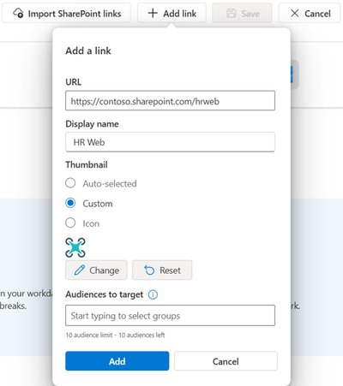
Task: Choose the Icon thumbnail radio button
Action: pos(70,223)
